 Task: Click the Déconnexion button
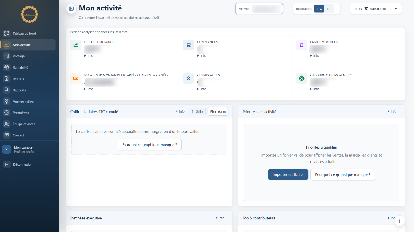[x=29, y=164]
